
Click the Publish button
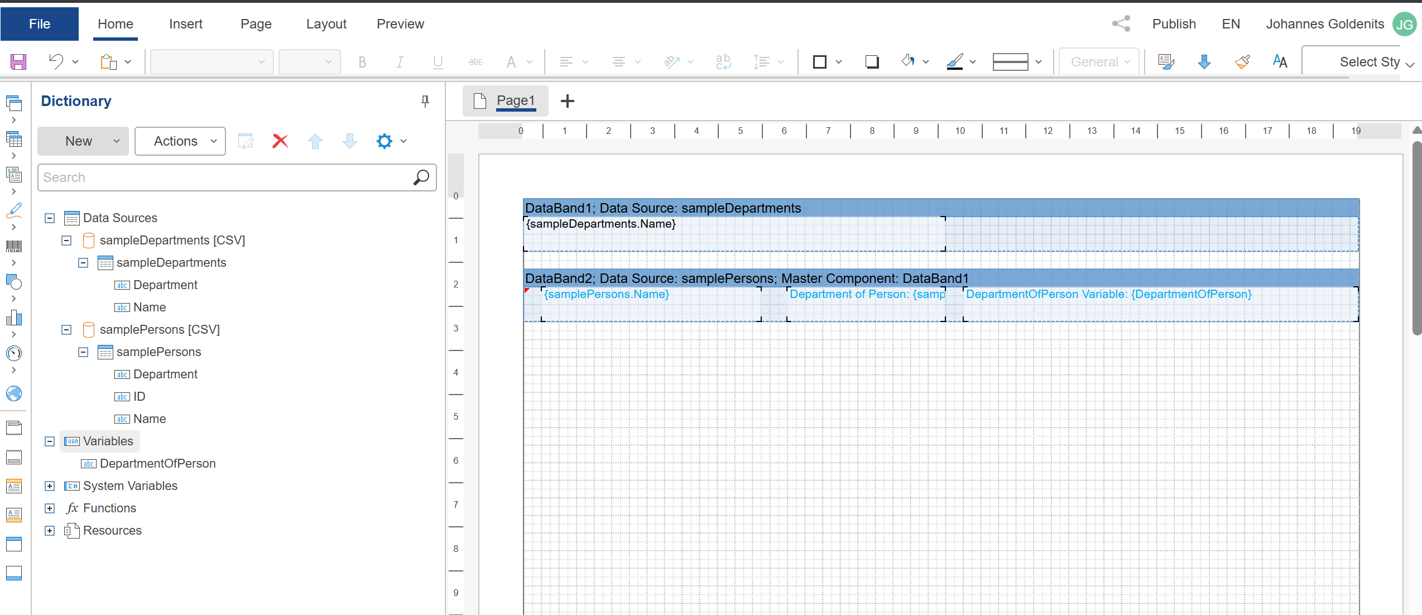click(1174, 24)
